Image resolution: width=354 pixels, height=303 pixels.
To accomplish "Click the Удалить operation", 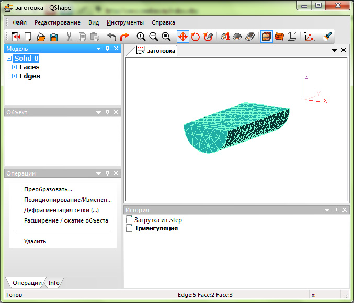I will pos(35,241).
